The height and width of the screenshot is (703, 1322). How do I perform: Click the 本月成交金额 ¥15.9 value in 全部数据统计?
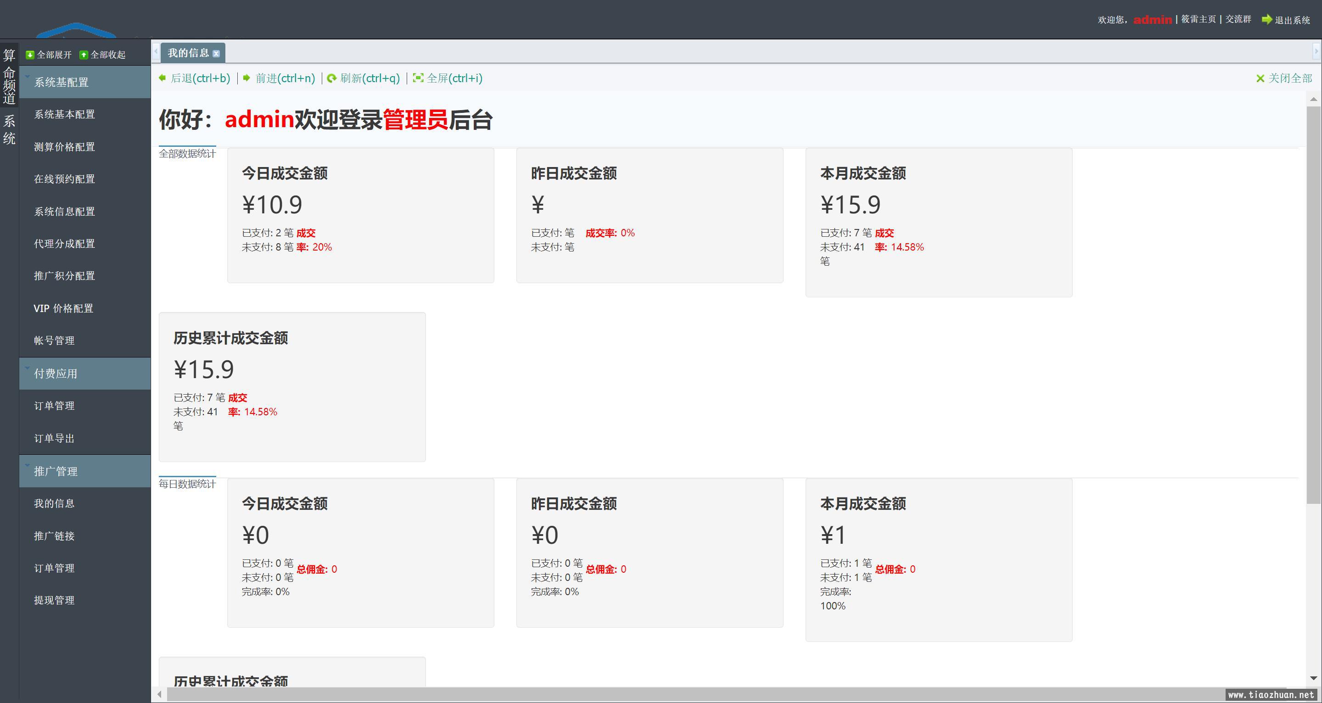[x=851, y=205]
